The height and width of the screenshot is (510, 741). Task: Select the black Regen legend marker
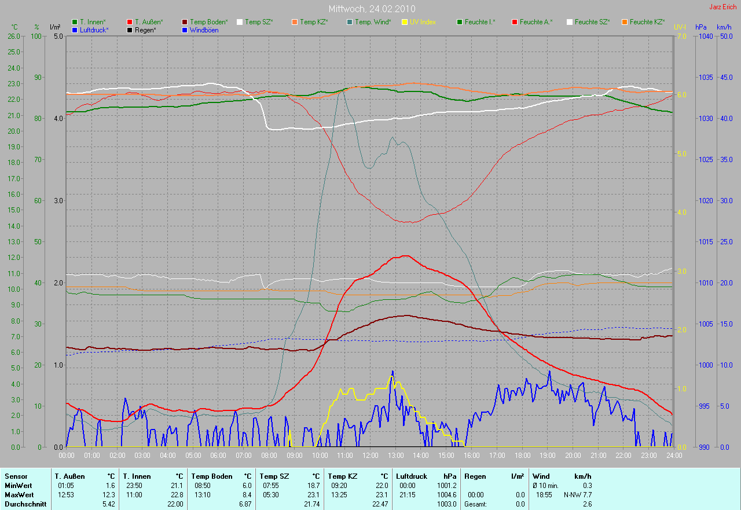[x=130, y=30]
